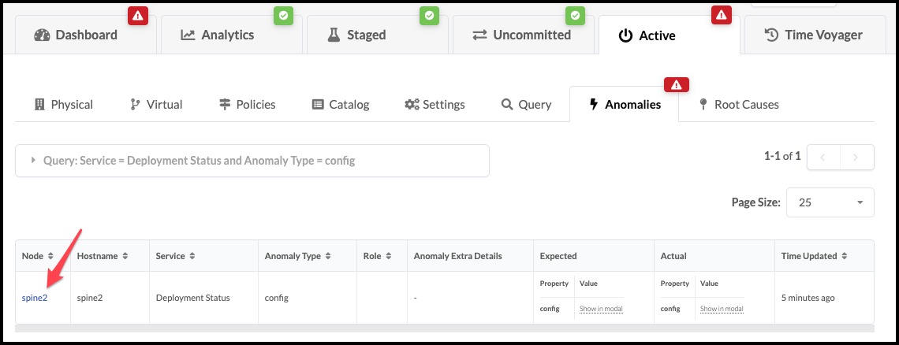Open the spine2 node link

tap(35, 298)
